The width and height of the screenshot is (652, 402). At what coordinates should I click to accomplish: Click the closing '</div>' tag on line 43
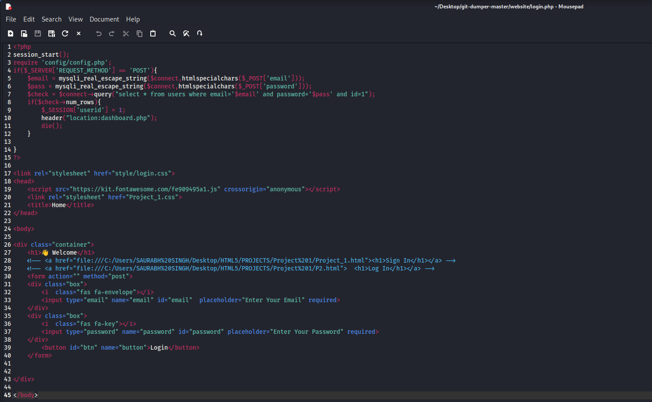24,379
